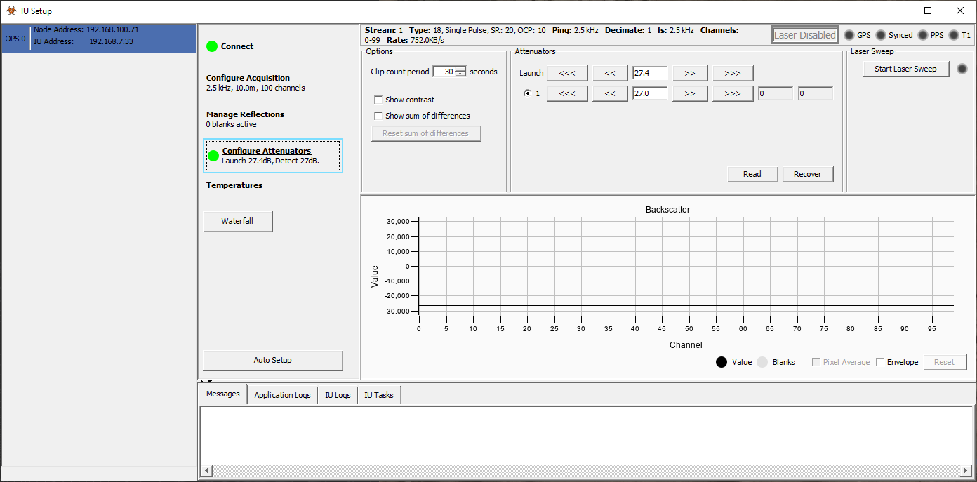Screen dimensions: 977x482
Task: Click the GPS status indicator light
Action: [850, 34]
